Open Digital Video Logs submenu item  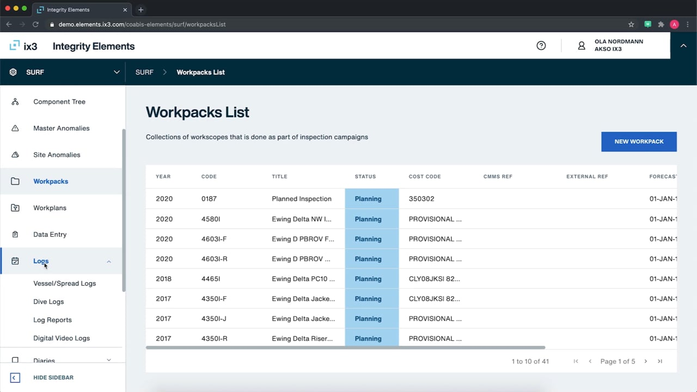click(x=62, y=338)
